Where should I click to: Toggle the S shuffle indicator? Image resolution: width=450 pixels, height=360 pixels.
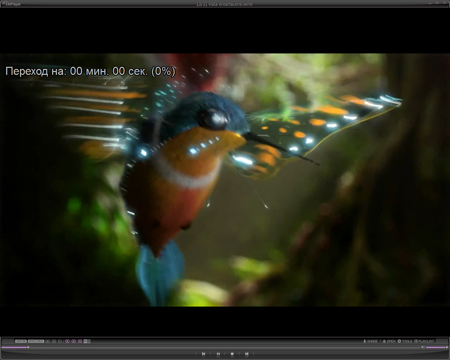[89, 341]
